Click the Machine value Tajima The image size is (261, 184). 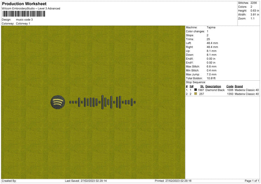[211, 27]
